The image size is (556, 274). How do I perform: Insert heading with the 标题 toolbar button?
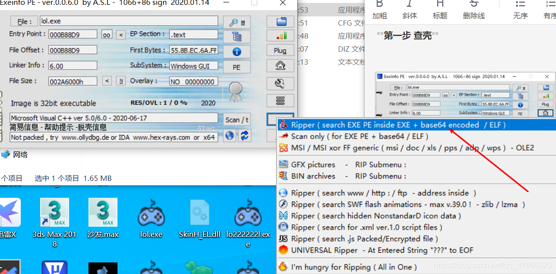(x=440, y=9)
